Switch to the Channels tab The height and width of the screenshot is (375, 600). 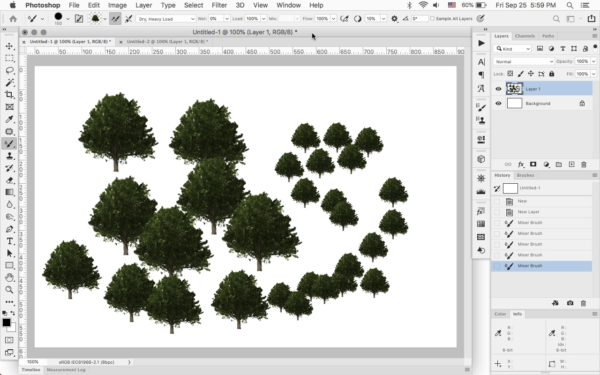pos(525,36)
